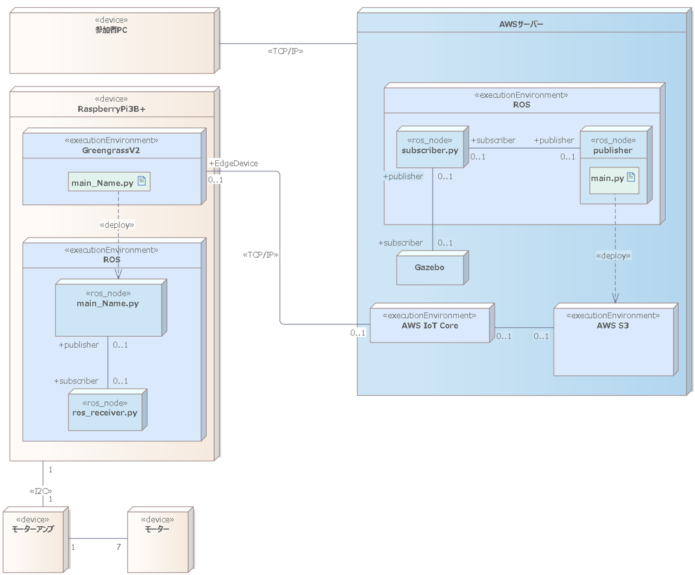Click the «TCP/IP» label near 参加者PC

click(x=285, y=51)
